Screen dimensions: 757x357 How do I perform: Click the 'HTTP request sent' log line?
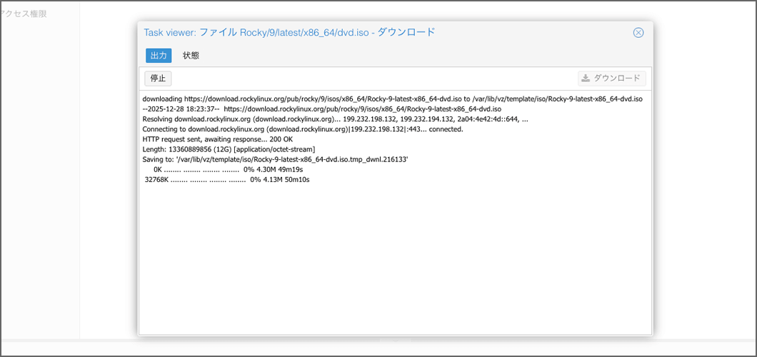click(x=217, y=139)
